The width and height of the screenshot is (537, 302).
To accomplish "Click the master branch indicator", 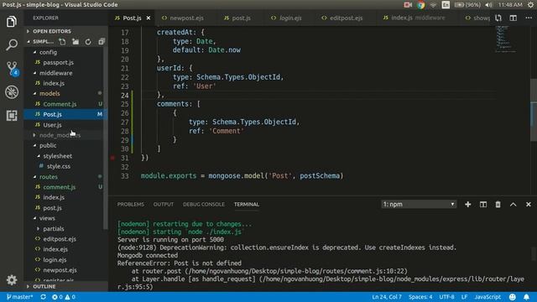I will point(19,297).
